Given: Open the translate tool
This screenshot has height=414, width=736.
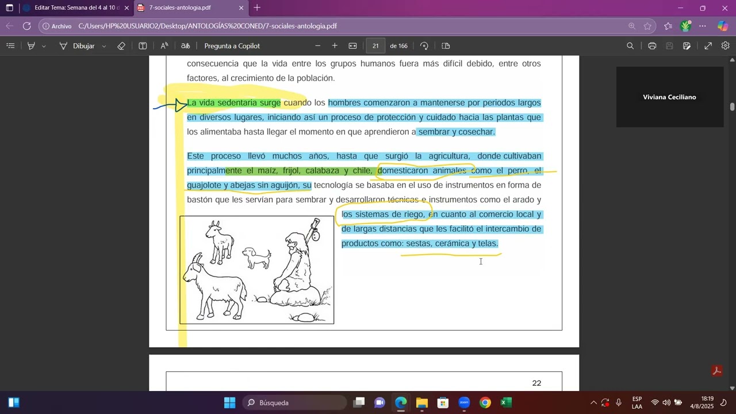Looking at the screenshot, I should [185, 46].
